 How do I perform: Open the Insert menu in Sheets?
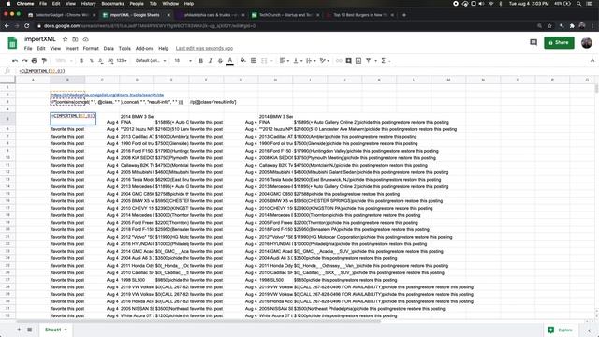(x=71, y=48)
